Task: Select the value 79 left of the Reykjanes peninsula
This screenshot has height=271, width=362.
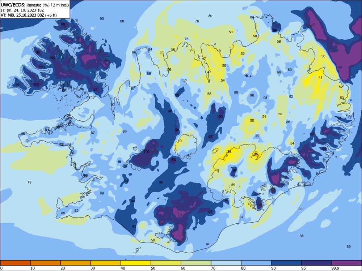Action: [x=29, y=182]
